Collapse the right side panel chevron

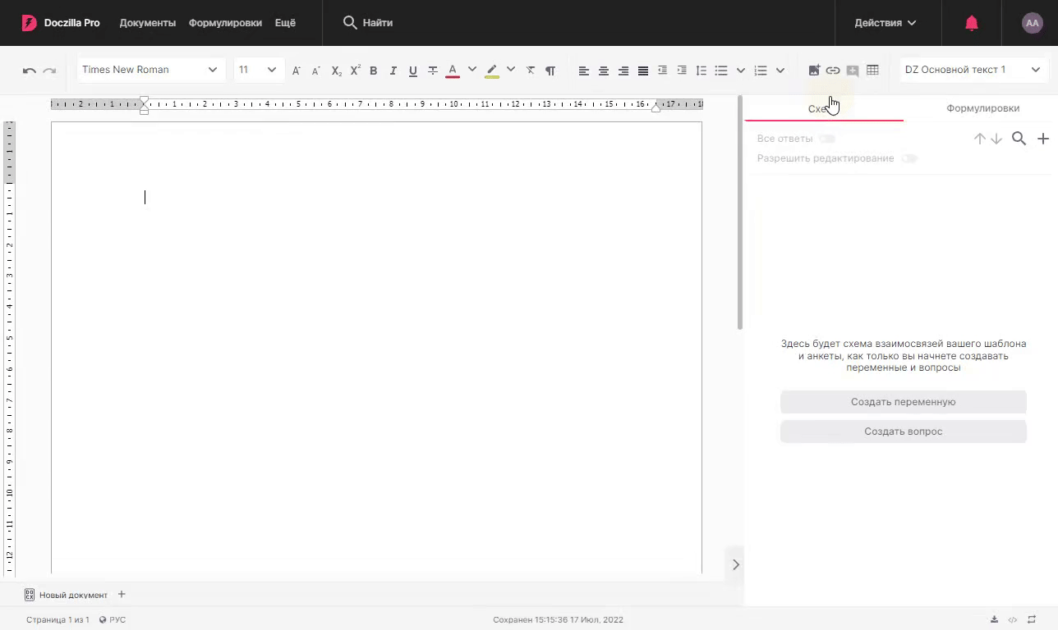[x=735, y=564]
